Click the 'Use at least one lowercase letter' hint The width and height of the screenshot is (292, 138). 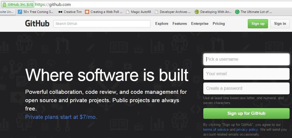243,100
